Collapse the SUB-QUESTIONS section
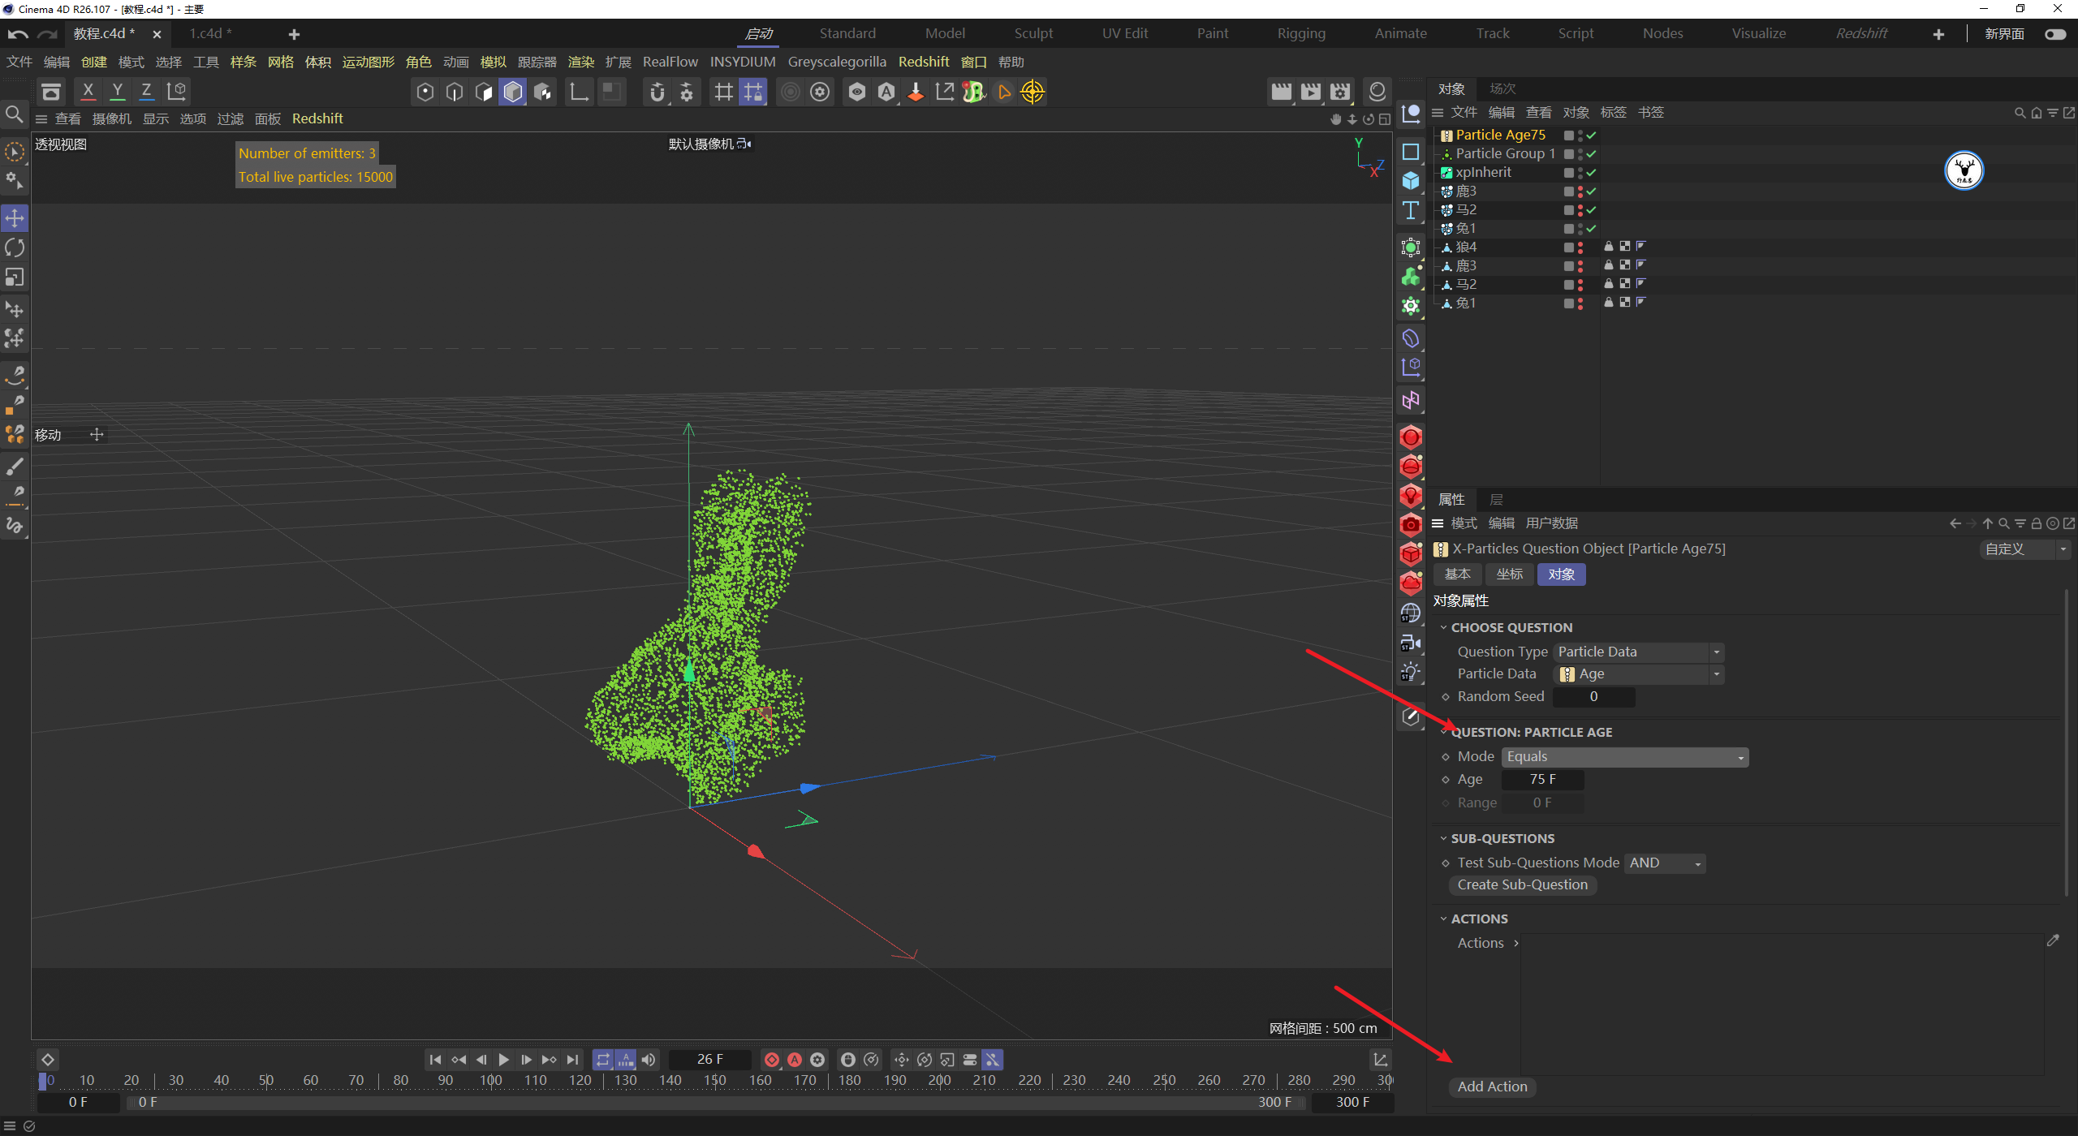The height and width of the screenshot is (1136, 2078). tap(1444, 838)
